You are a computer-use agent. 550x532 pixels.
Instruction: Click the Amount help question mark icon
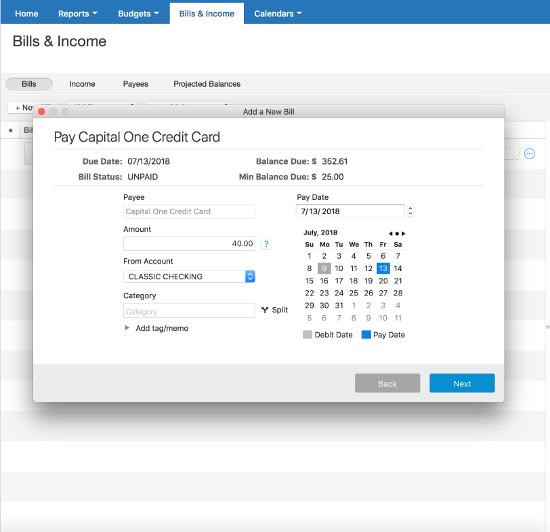click(x=266, y=244)
